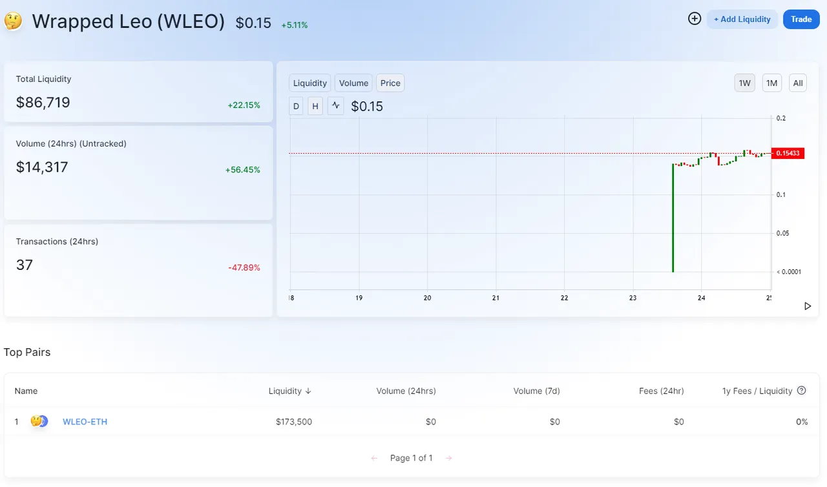Click the tall green candlestick on chart
Screen dimensions: 827x487
[x=673, y=218]
